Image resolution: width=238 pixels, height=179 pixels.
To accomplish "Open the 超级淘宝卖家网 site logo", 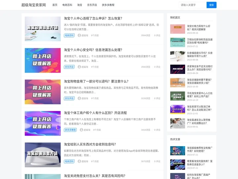I will pos(33,5).
